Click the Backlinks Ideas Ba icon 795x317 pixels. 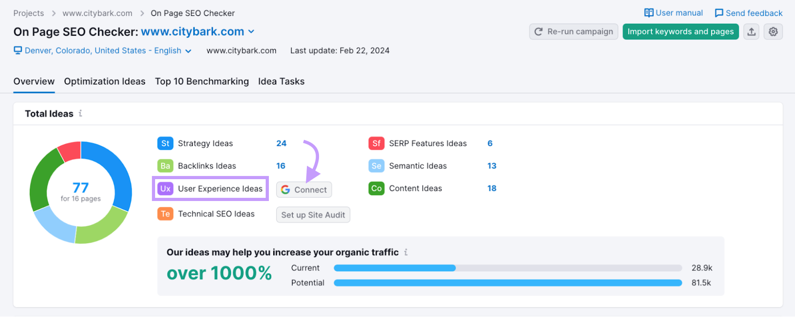click(x=165, y=166)
